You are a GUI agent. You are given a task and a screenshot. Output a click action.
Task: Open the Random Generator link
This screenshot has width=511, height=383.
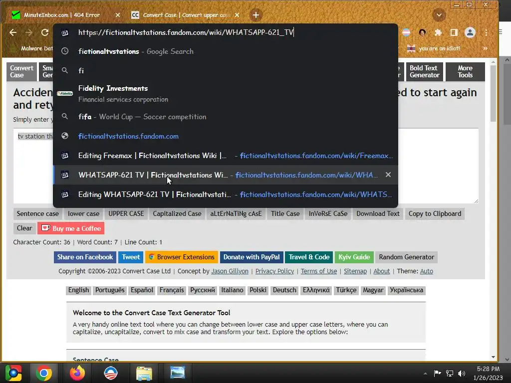(x=406, y=257)
